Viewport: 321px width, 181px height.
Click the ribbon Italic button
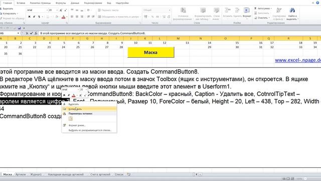tap(34, 17)
